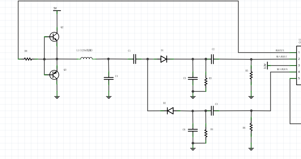
Task: Select ground symbol under resistor R5
Action: click(251, 97)
